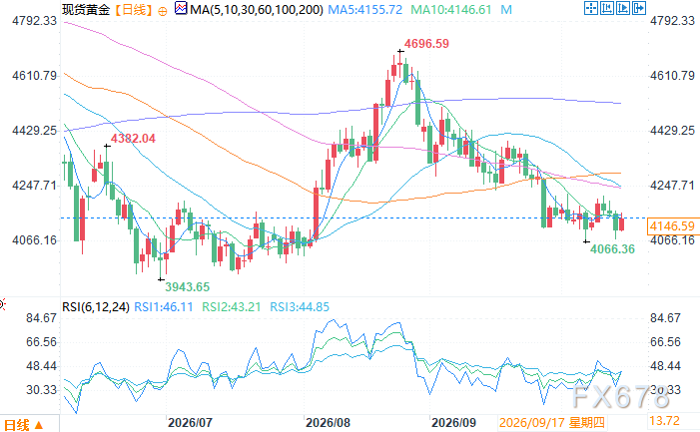Click the 现货黄金 instrument title
The height and width of the screenshot is (432, 700).
[x=86, y=9]
